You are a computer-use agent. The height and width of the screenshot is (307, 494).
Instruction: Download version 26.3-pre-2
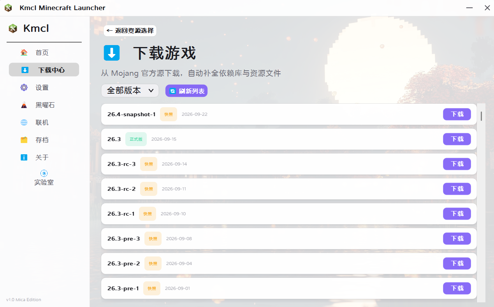click(x=457, y=263)
